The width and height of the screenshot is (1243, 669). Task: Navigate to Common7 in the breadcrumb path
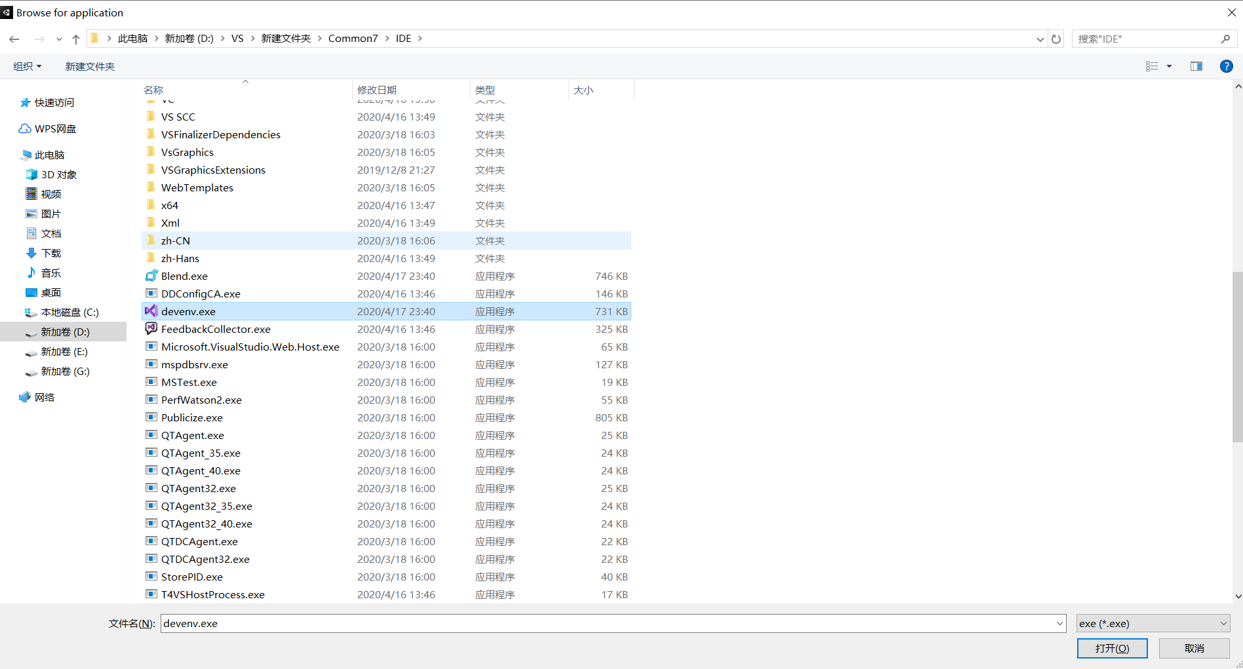click(353, 38)
